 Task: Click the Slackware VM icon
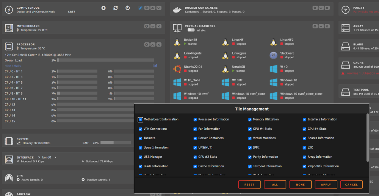click(x=274, y=55)
